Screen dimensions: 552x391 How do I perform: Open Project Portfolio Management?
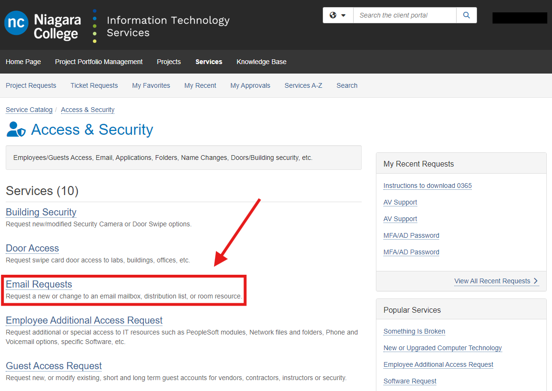[x=98, y=62]
